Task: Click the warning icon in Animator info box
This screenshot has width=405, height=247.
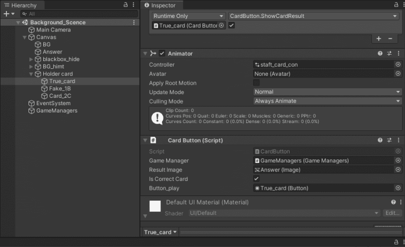Action: [157, 118]
